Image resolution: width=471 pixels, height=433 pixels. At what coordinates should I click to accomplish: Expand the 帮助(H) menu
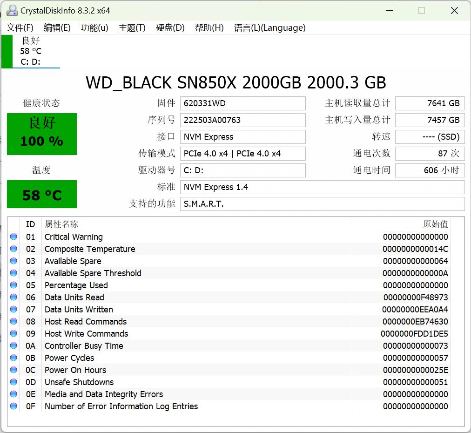click(209, 28)
